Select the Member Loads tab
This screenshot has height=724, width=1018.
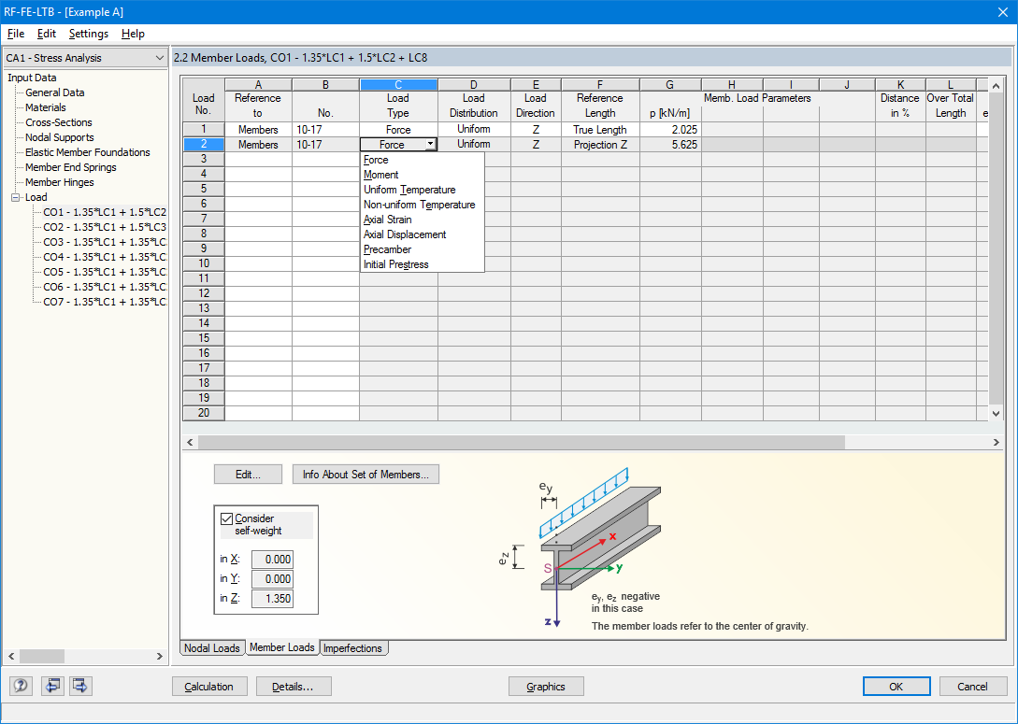282,647
